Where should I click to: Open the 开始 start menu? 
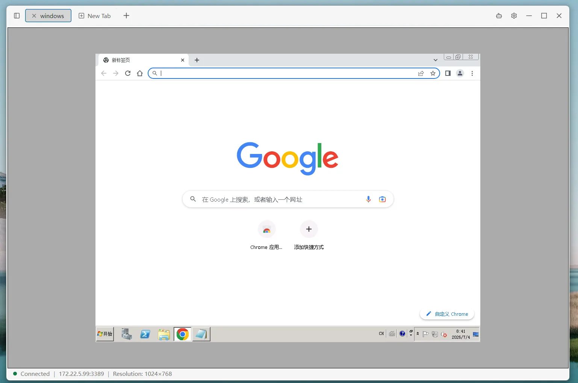(105, 334)
